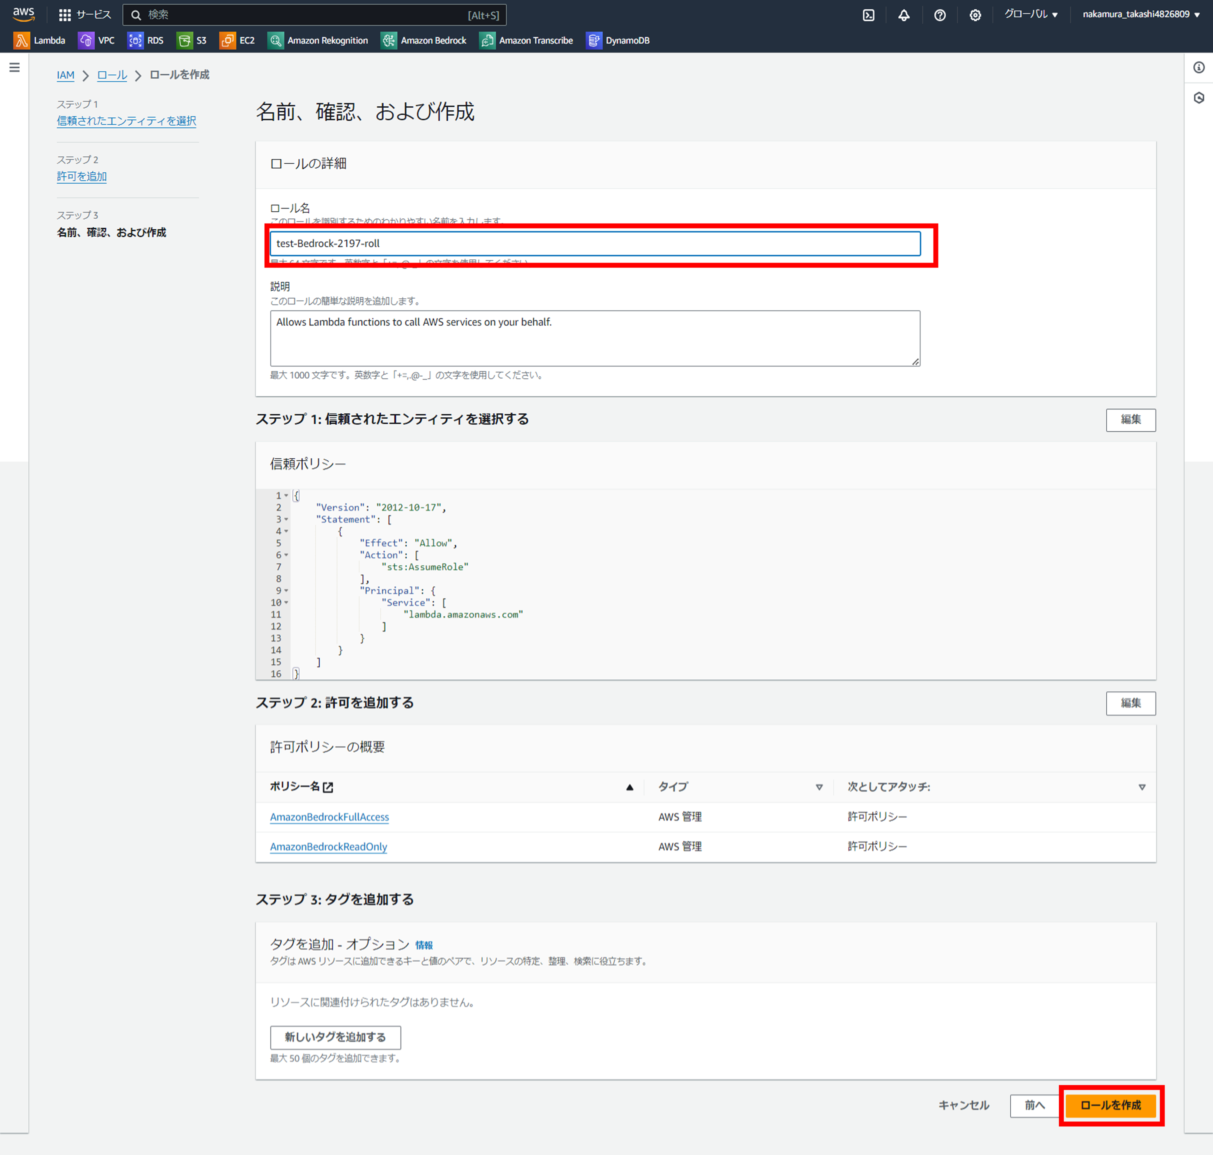Click 新しいタグを追加する button
1213x1155 pixels.
point(335,1037)
